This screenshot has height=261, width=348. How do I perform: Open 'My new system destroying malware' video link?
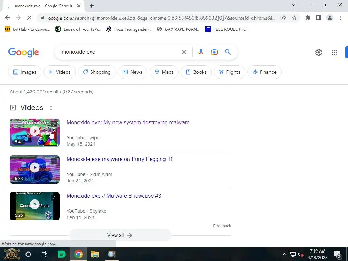(128, 122)
